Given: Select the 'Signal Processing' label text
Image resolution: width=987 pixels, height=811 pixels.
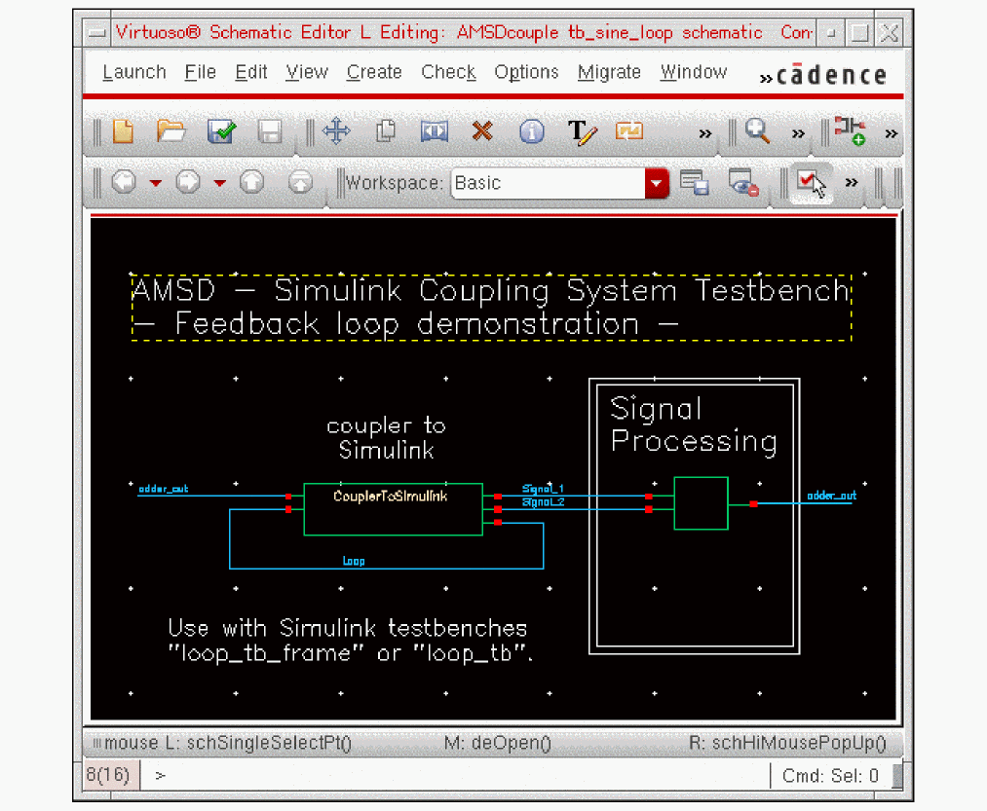Looking at the screenshot, I should 693,424.
